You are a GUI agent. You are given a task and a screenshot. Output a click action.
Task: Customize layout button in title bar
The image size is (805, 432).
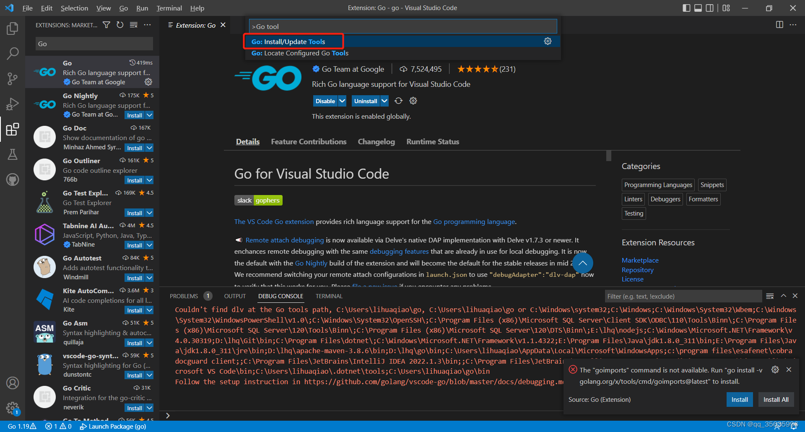726,8
